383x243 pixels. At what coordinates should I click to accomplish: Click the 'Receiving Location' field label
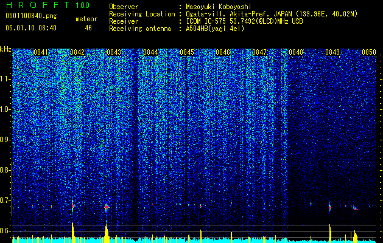tap(142, 14)
